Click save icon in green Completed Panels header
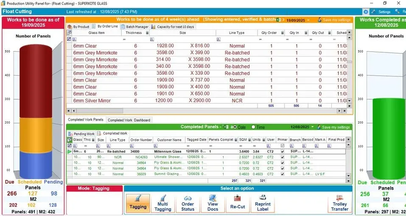 point(319,127)
